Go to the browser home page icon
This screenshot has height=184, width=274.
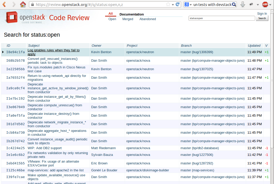coord(23,4)
